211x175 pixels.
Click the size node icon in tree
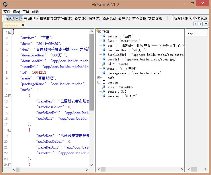103,87
